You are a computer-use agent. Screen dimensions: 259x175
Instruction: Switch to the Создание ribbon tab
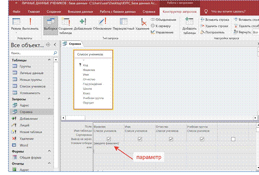(53, 12)
